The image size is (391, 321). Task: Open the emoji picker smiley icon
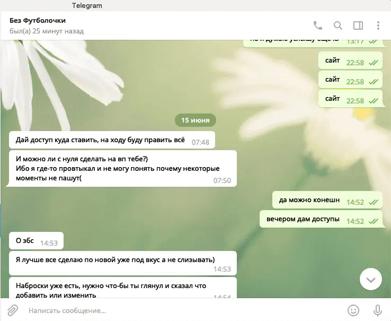click(353, 310)
